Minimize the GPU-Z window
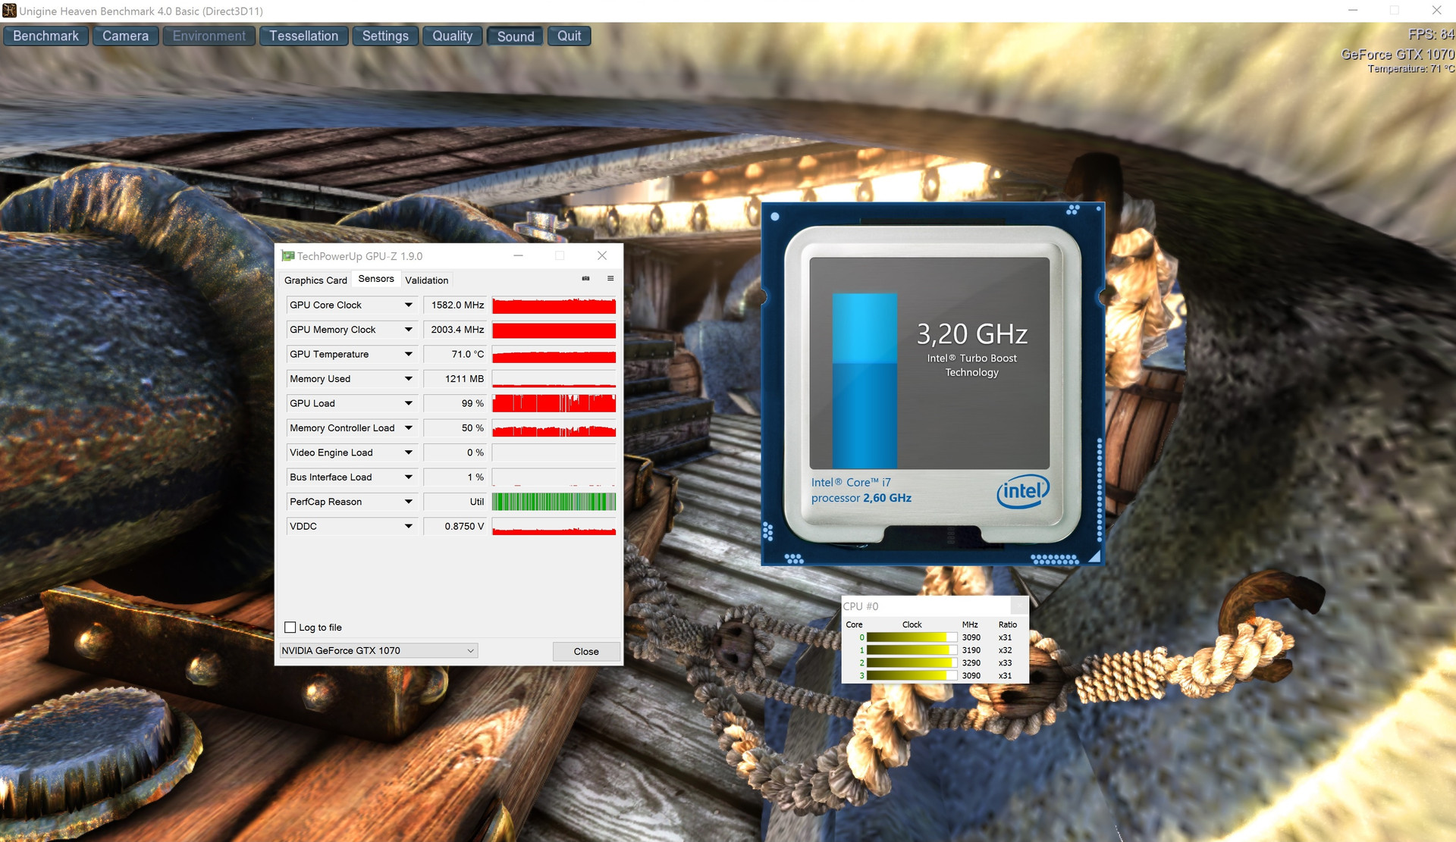 point(518,256)
